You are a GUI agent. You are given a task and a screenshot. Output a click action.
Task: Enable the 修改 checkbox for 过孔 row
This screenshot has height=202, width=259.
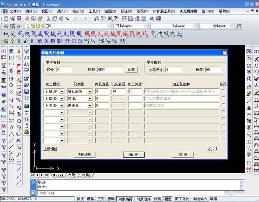(223, 98)
